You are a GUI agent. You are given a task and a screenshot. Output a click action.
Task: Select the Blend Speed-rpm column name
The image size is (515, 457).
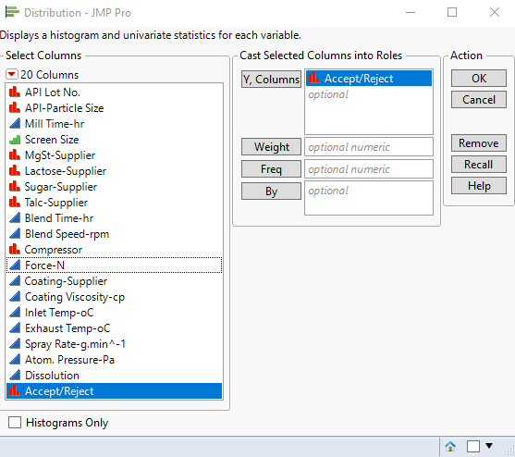[x=67, y=234]
